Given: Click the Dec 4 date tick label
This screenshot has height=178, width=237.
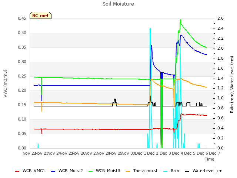Looking at the screenshot, I should [x=178, y=153].
